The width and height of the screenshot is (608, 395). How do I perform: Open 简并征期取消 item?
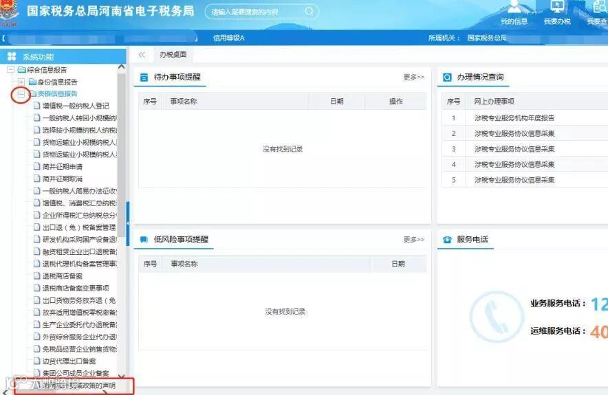(x=63, y=179)
